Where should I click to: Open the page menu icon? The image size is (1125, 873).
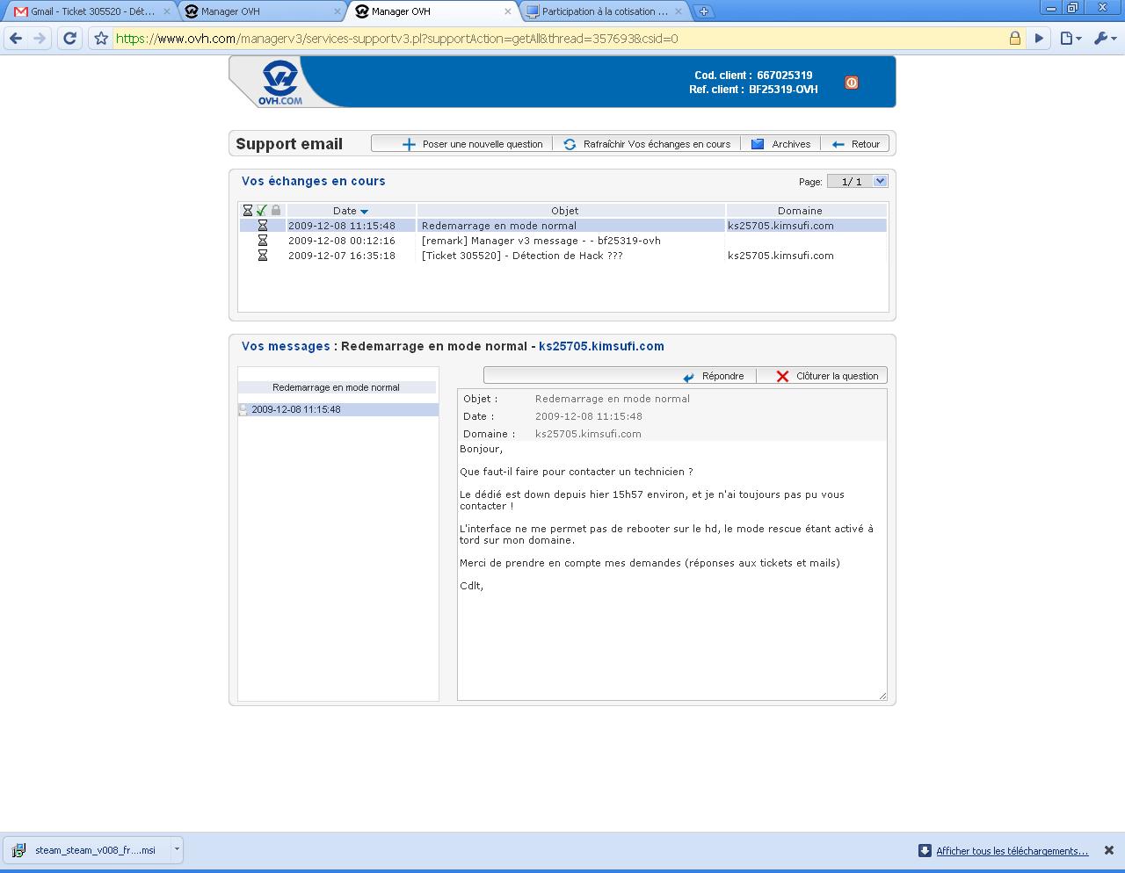[x=1070, y=39]
